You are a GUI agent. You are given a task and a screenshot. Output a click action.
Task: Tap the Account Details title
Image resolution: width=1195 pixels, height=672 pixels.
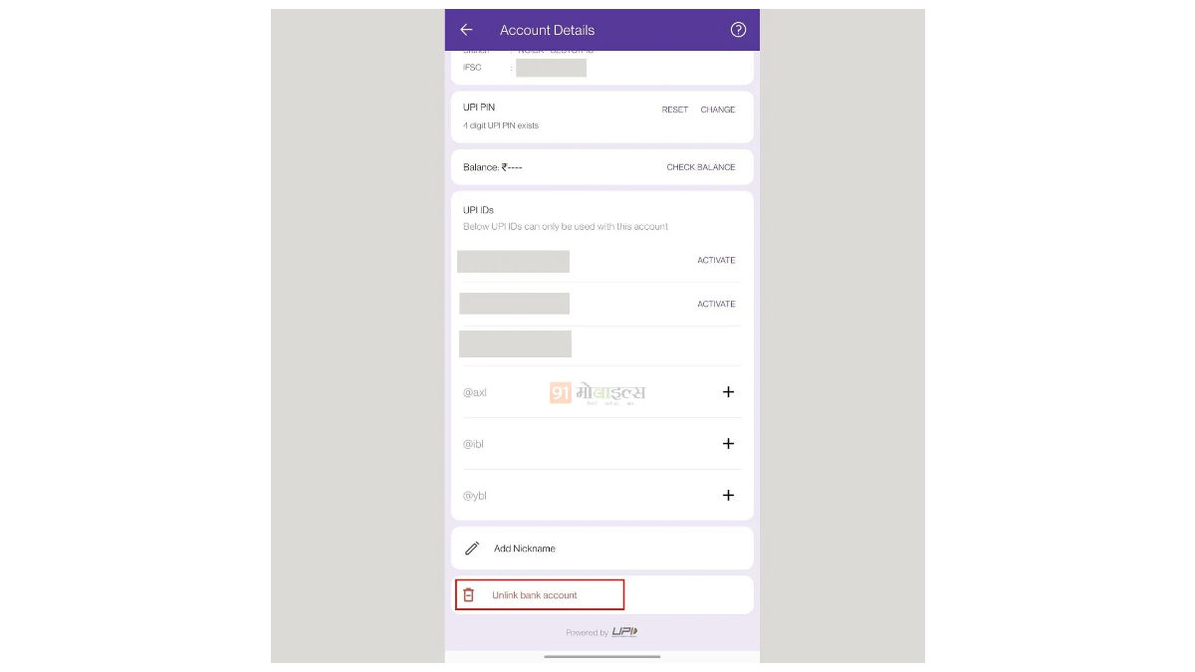[547, 30]
